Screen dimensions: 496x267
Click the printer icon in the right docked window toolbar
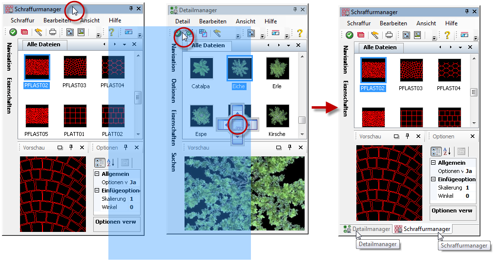coord(389,35)
